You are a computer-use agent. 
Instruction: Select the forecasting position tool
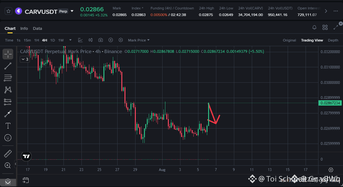click(x=8, y=102)
